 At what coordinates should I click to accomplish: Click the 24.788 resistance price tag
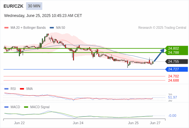click(177, 52)
